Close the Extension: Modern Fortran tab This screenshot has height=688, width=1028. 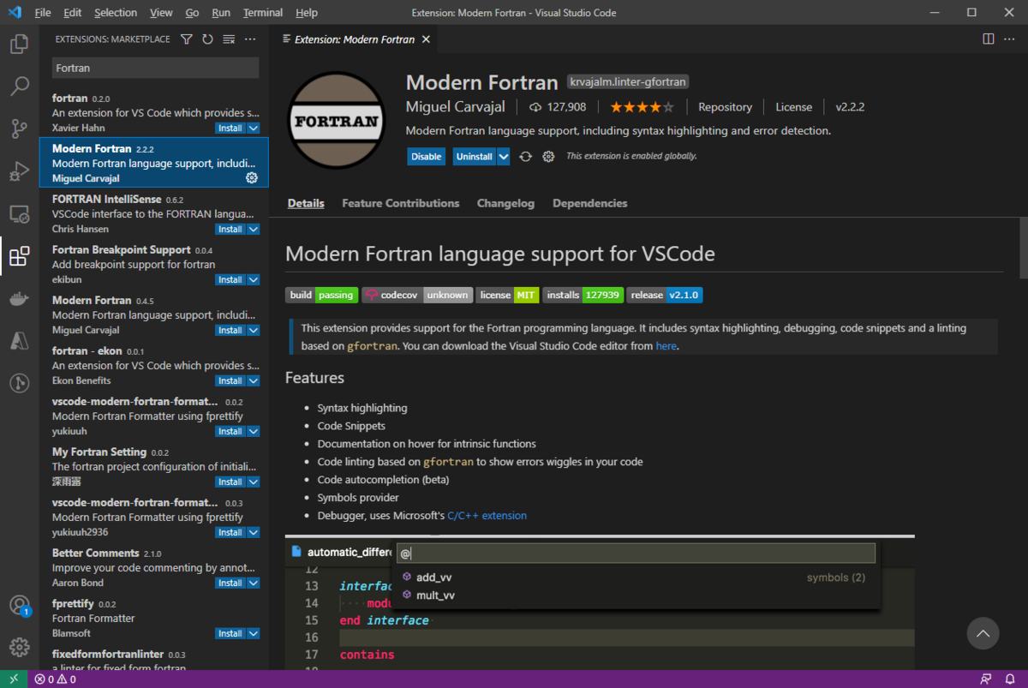tap(427, 39)
